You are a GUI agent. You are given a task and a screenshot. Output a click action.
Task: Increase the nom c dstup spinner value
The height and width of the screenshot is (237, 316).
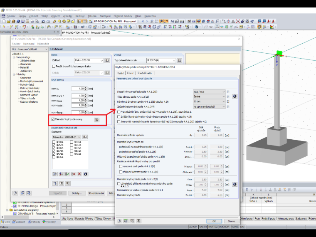point(86,111)
